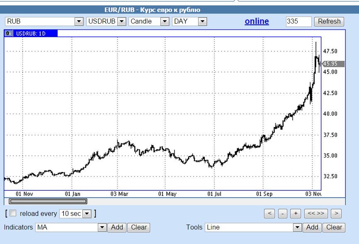Image resolution: width=359 pixels, height=244 pixels.
Task: Zoom out chart with the minus button
Action: tap(282, 213)
